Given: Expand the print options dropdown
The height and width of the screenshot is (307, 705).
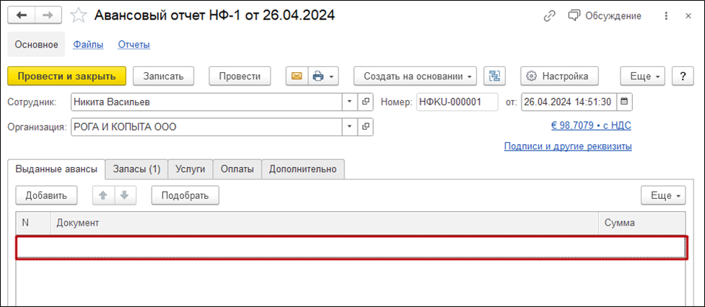Looking at the screenshot, I should coord(323,76).
